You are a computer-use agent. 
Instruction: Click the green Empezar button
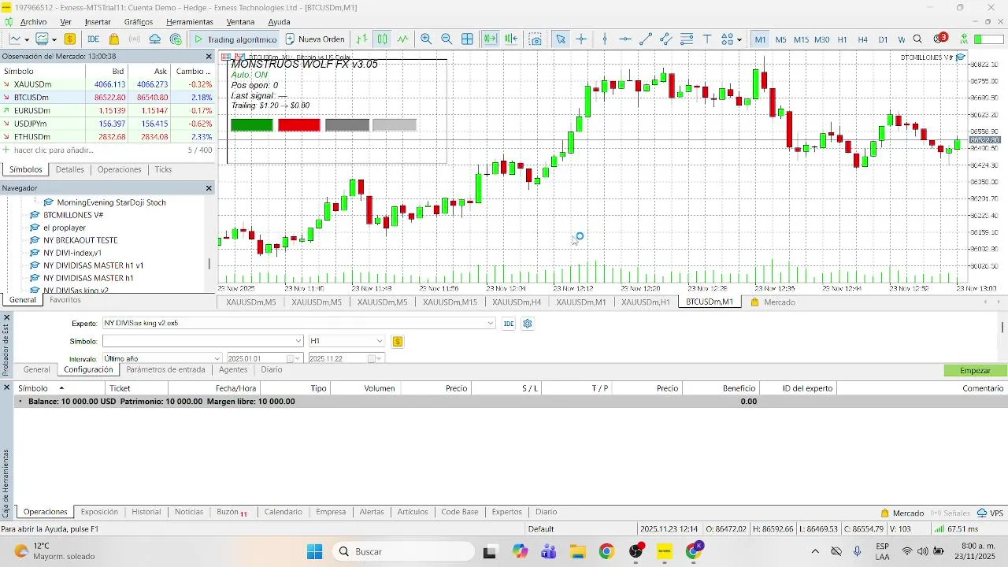click(x=975, y=370)
